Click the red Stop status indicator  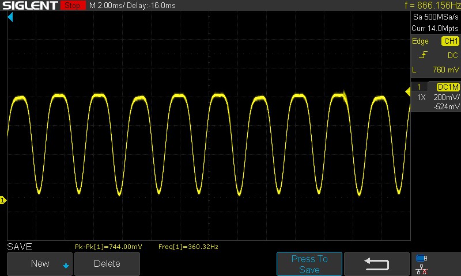pyautogui.click(x=73, y=5)
